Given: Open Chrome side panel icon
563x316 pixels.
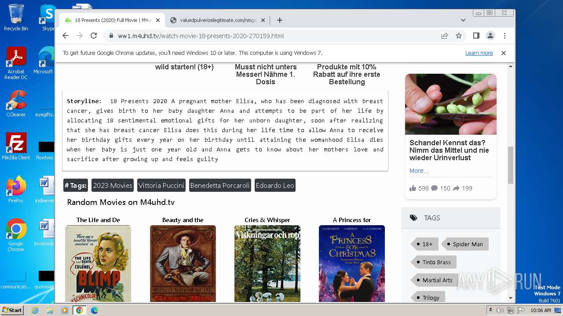Looking at the screenshot, I should [x=476, y=36].
